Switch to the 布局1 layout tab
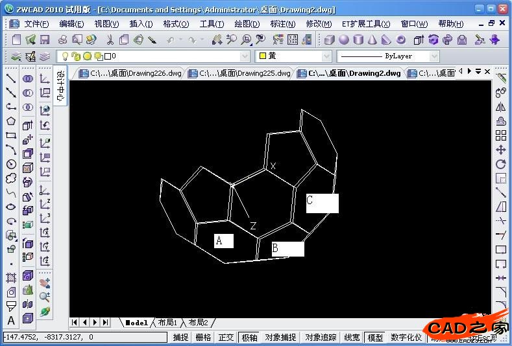Viewport: 512px width, 346px height. [x=167, y=323]
